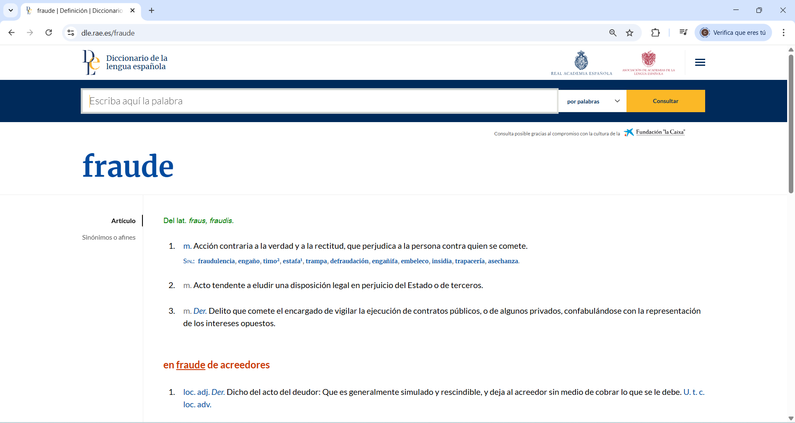Viewport: 795px width, 423px height.
Task: Open the browser extensions puzzle icon
Action: (x=655, y=33)
